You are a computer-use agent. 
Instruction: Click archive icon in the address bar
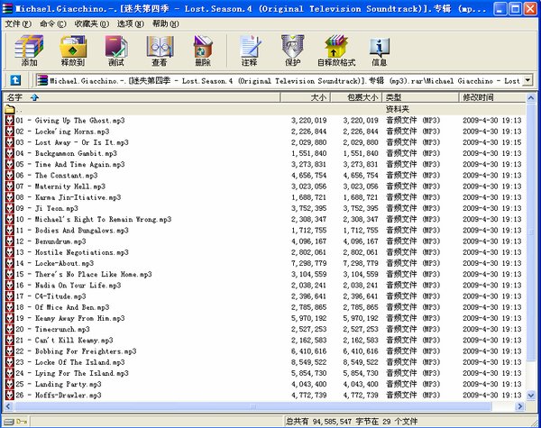click(x=42, y=80)
